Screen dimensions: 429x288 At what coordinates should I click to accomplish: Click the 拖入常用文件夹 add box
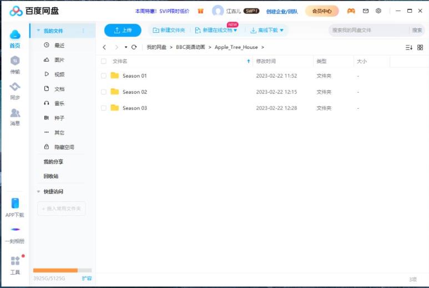pos(61,209)
